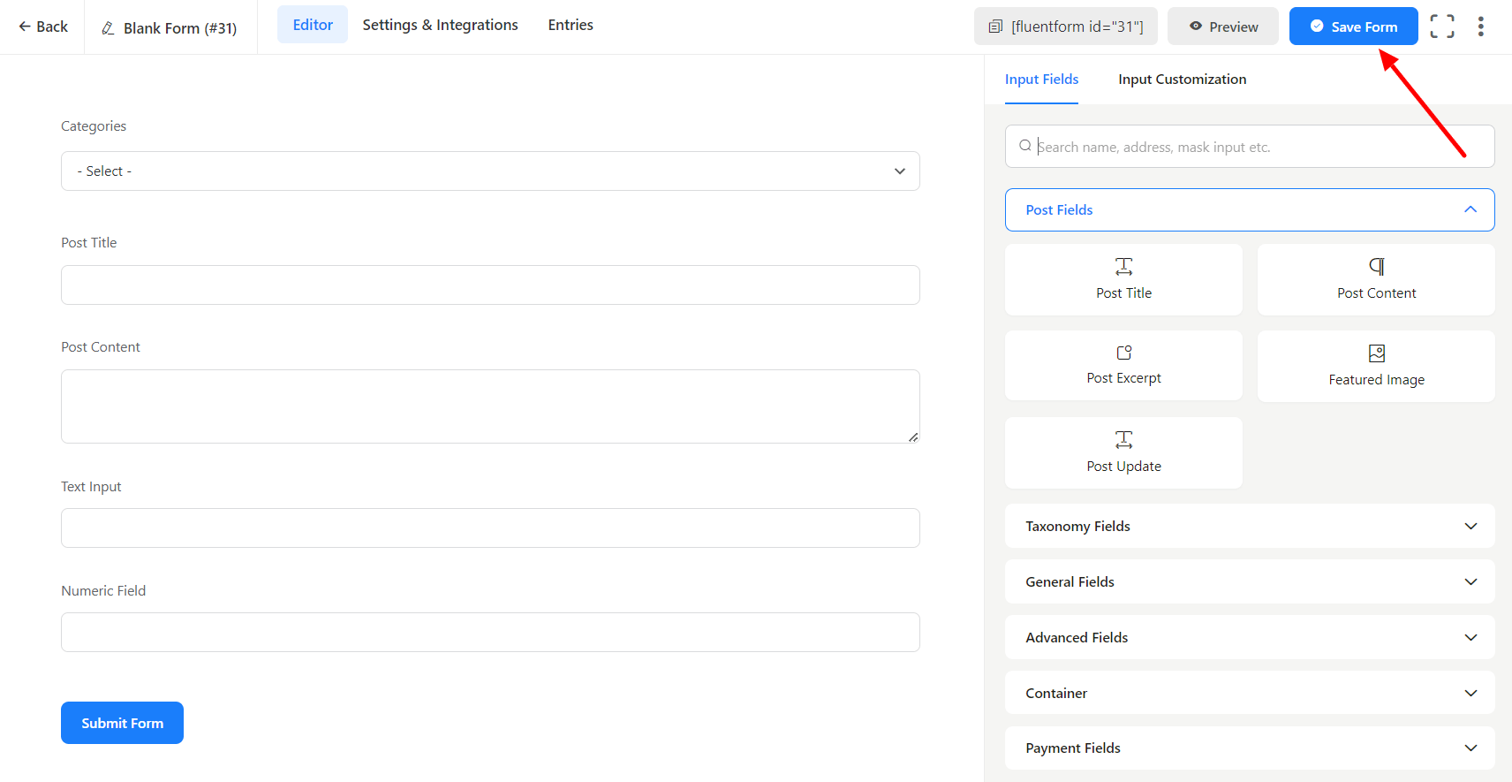The width and height of the screenshot is (1512, 782).
Task: Switch to Settings & Integrations tab
Action: (x=440, y=25)
